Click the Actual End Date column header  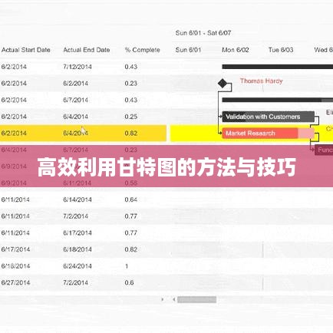87,50
